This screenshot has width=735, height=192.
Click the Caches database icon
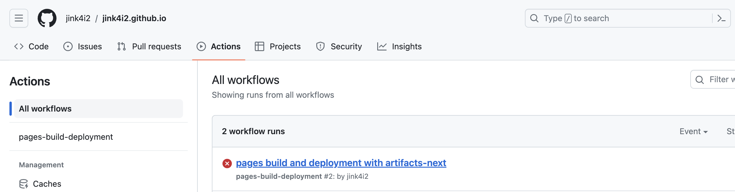24,184
